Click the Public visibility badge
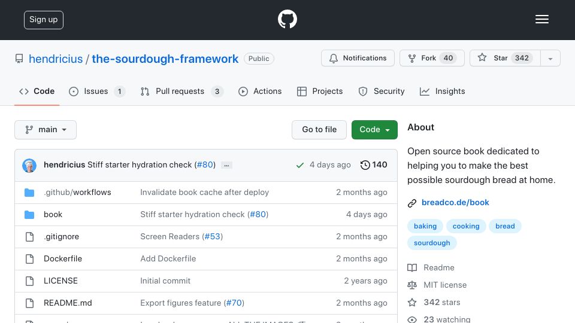The image size is (575, 323). coord(259,59)
